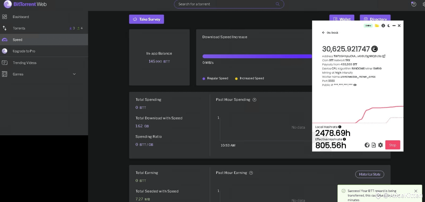
Task: Open the Dashboard sidebar item
Action: click(x=44, y=17)
